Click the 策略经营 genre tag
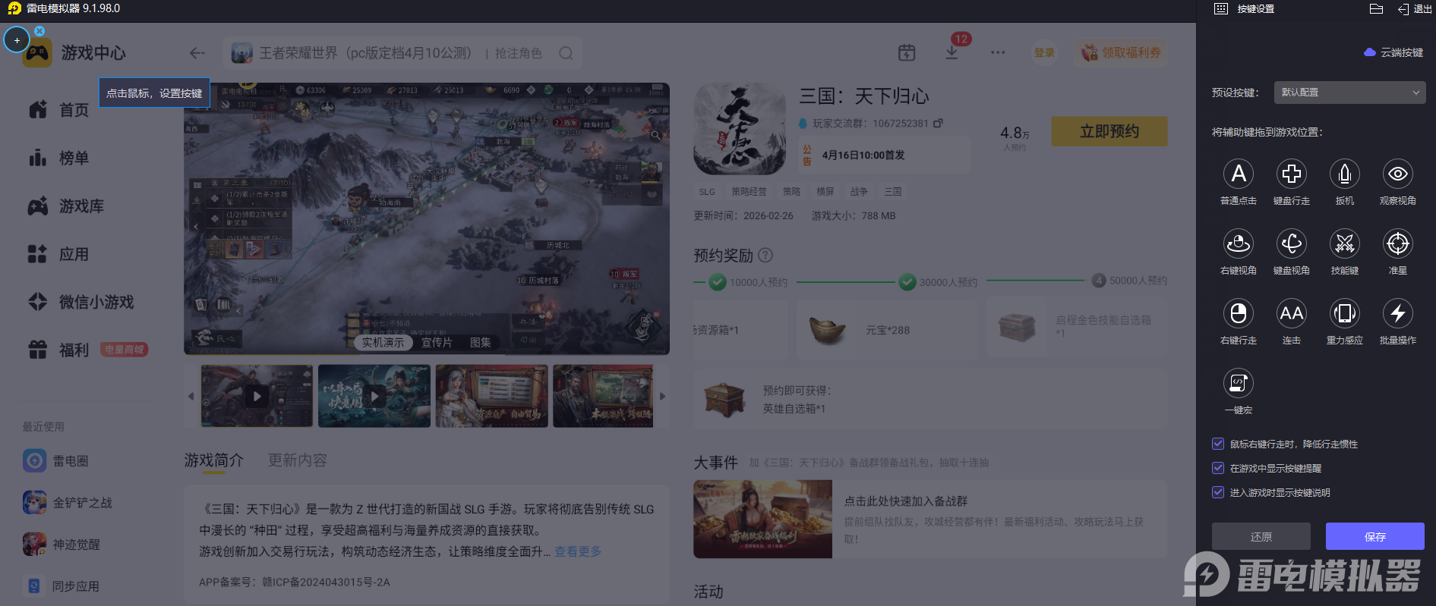The width and height of the screenshot is (1436, 606). (x=749, y=192)
